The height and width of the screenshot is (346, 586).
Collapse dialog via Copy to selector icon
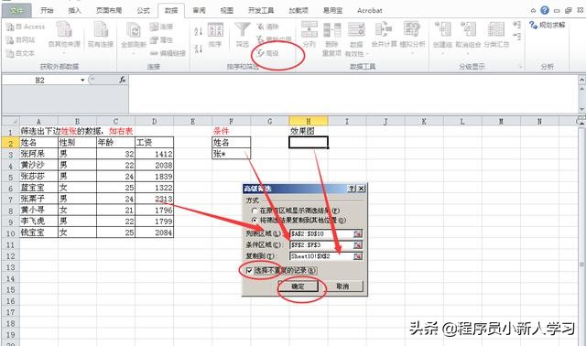pyautogui.click(x=358, y=256)
